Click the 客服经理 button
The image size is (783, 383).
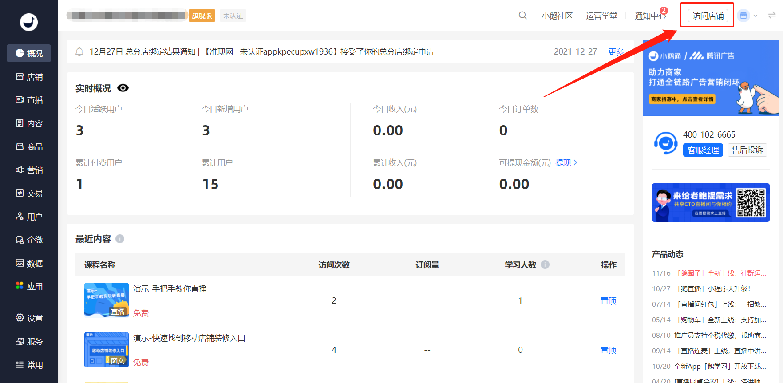click(x=703, y=150)
